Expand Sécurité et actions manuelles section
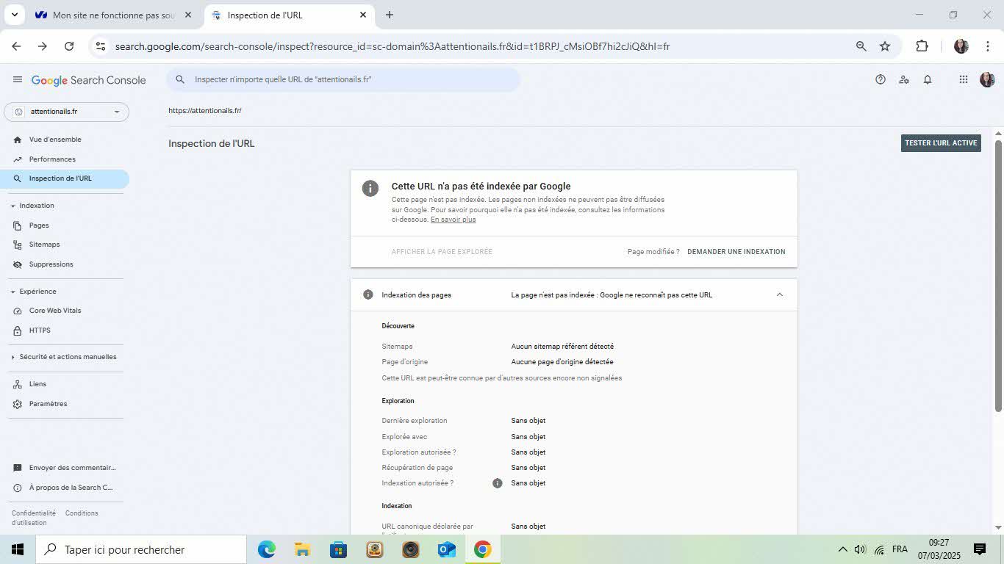Screen dimensions: 1004x564 coord(13,358)
